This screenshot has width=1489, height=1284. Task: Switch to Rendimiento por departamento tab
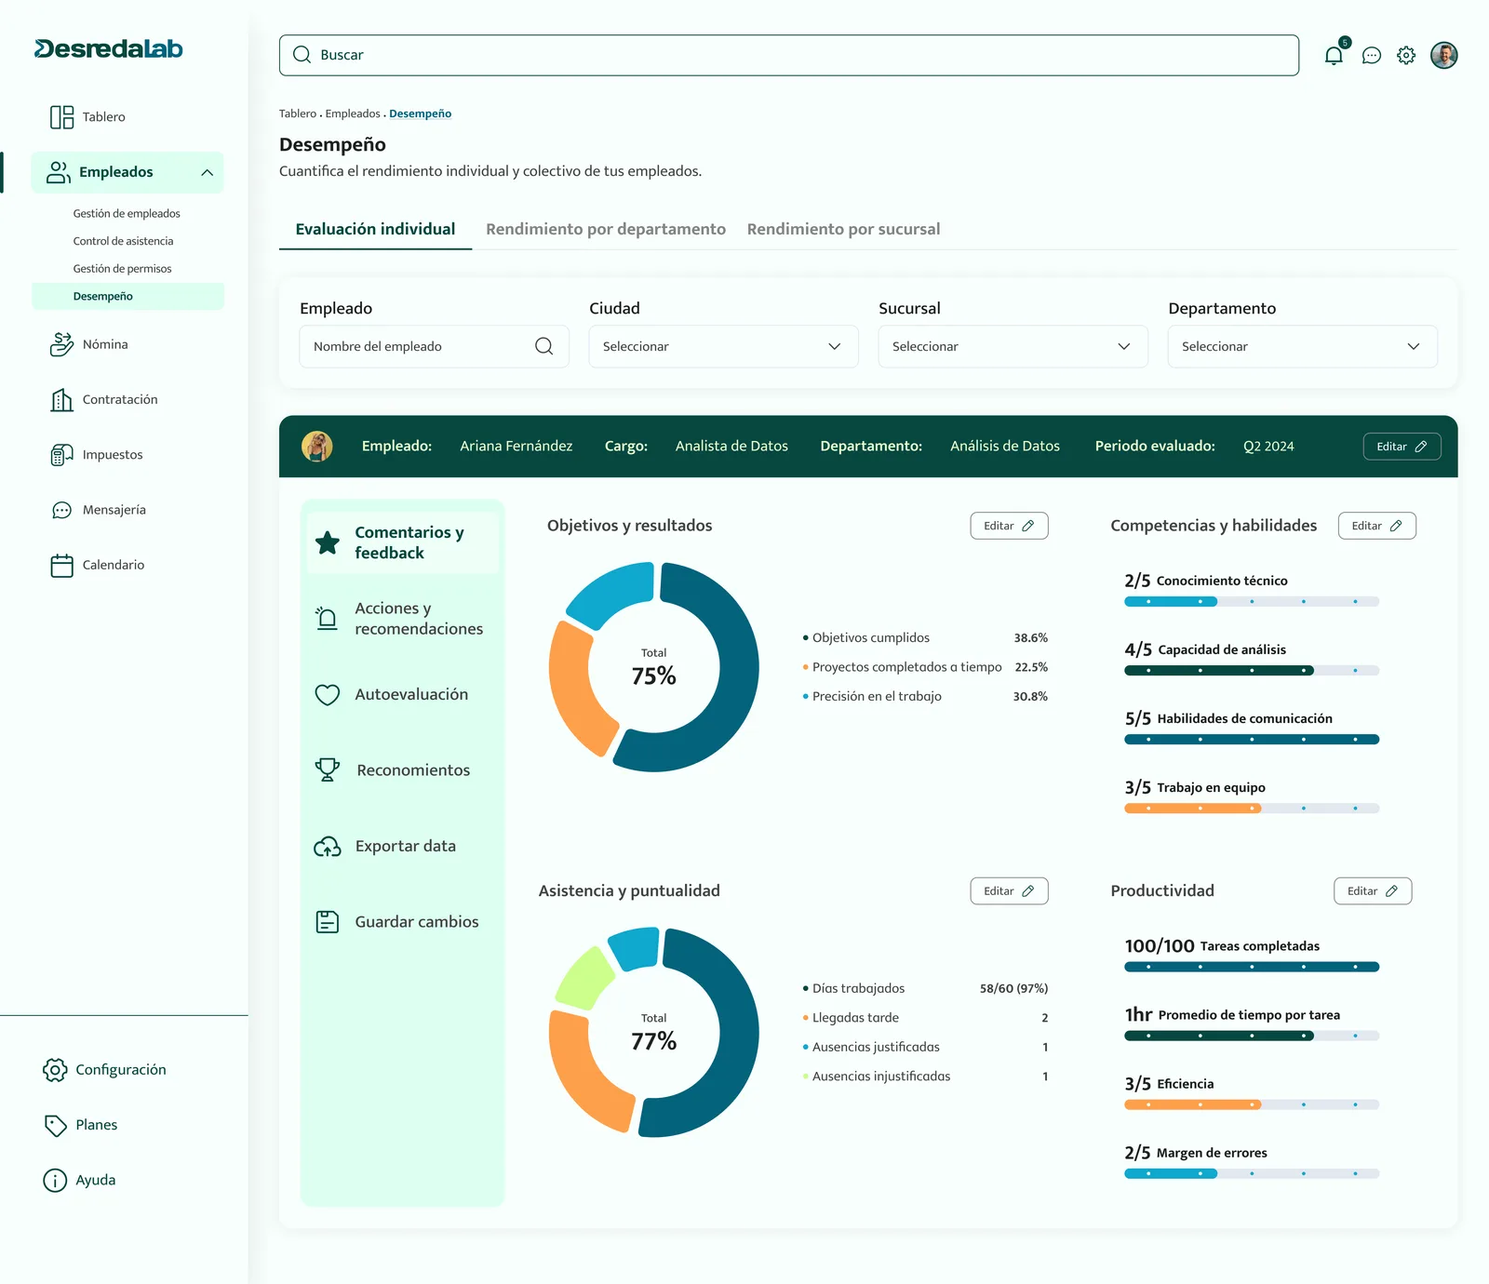click(x=606, y=229)
